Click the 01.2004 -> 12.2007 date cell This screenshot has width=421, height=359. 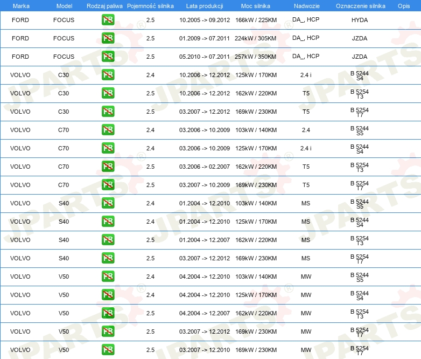click(205, 239)
